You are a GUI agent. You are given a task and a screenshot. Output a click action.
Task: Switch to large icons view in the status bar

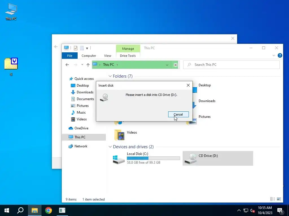click(279, 199)
